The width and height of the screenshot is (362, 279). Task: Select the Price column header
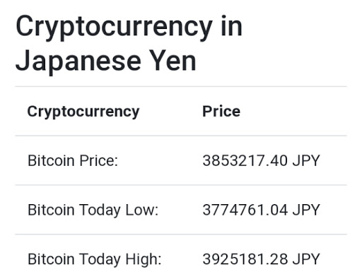point(221,111)
